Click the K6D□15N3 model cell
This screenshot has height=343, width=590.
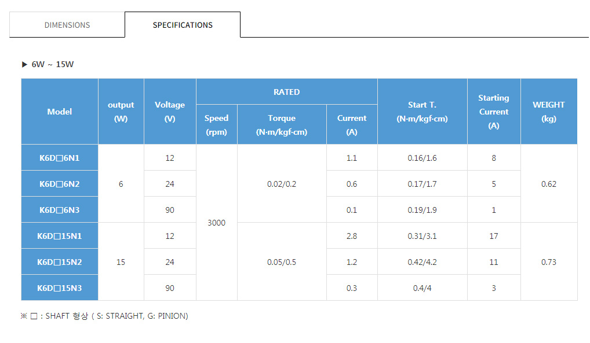60,288
